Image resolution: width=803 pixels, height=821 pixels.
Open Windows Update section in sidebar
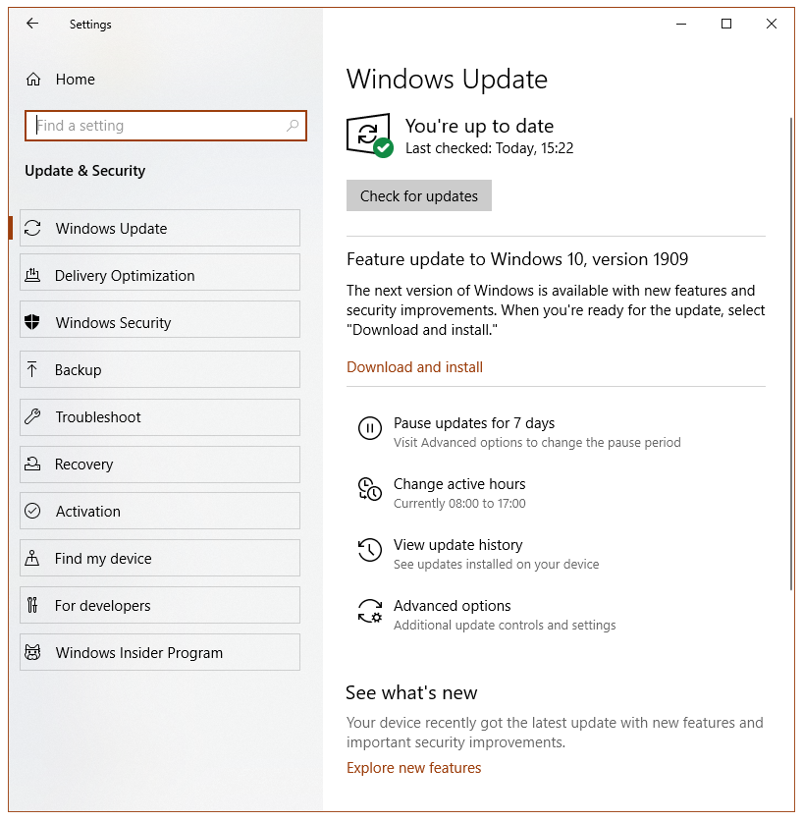click(160, 228)
